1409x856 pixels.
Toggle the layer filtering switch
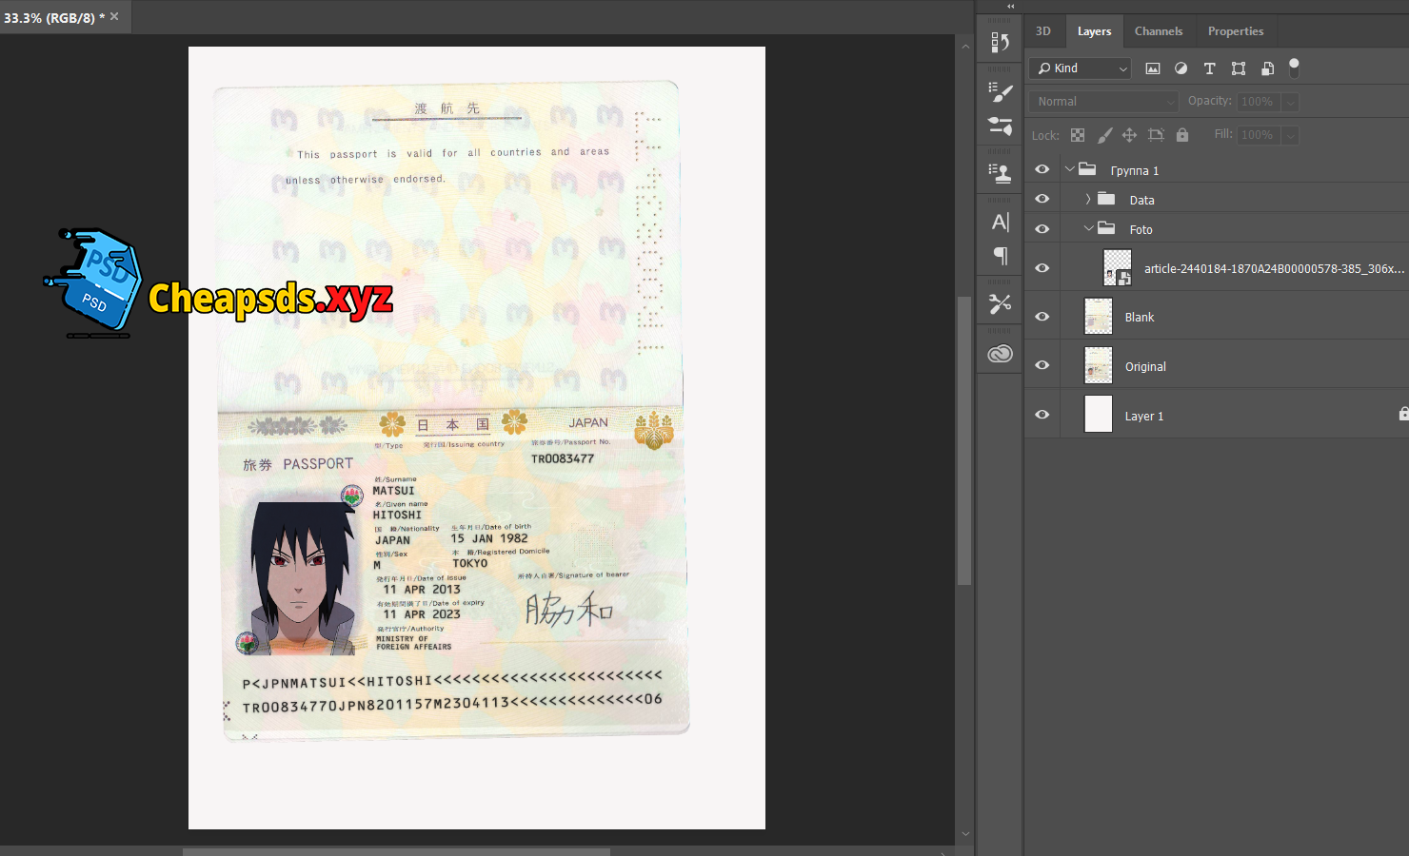[x=1294, y=67]
